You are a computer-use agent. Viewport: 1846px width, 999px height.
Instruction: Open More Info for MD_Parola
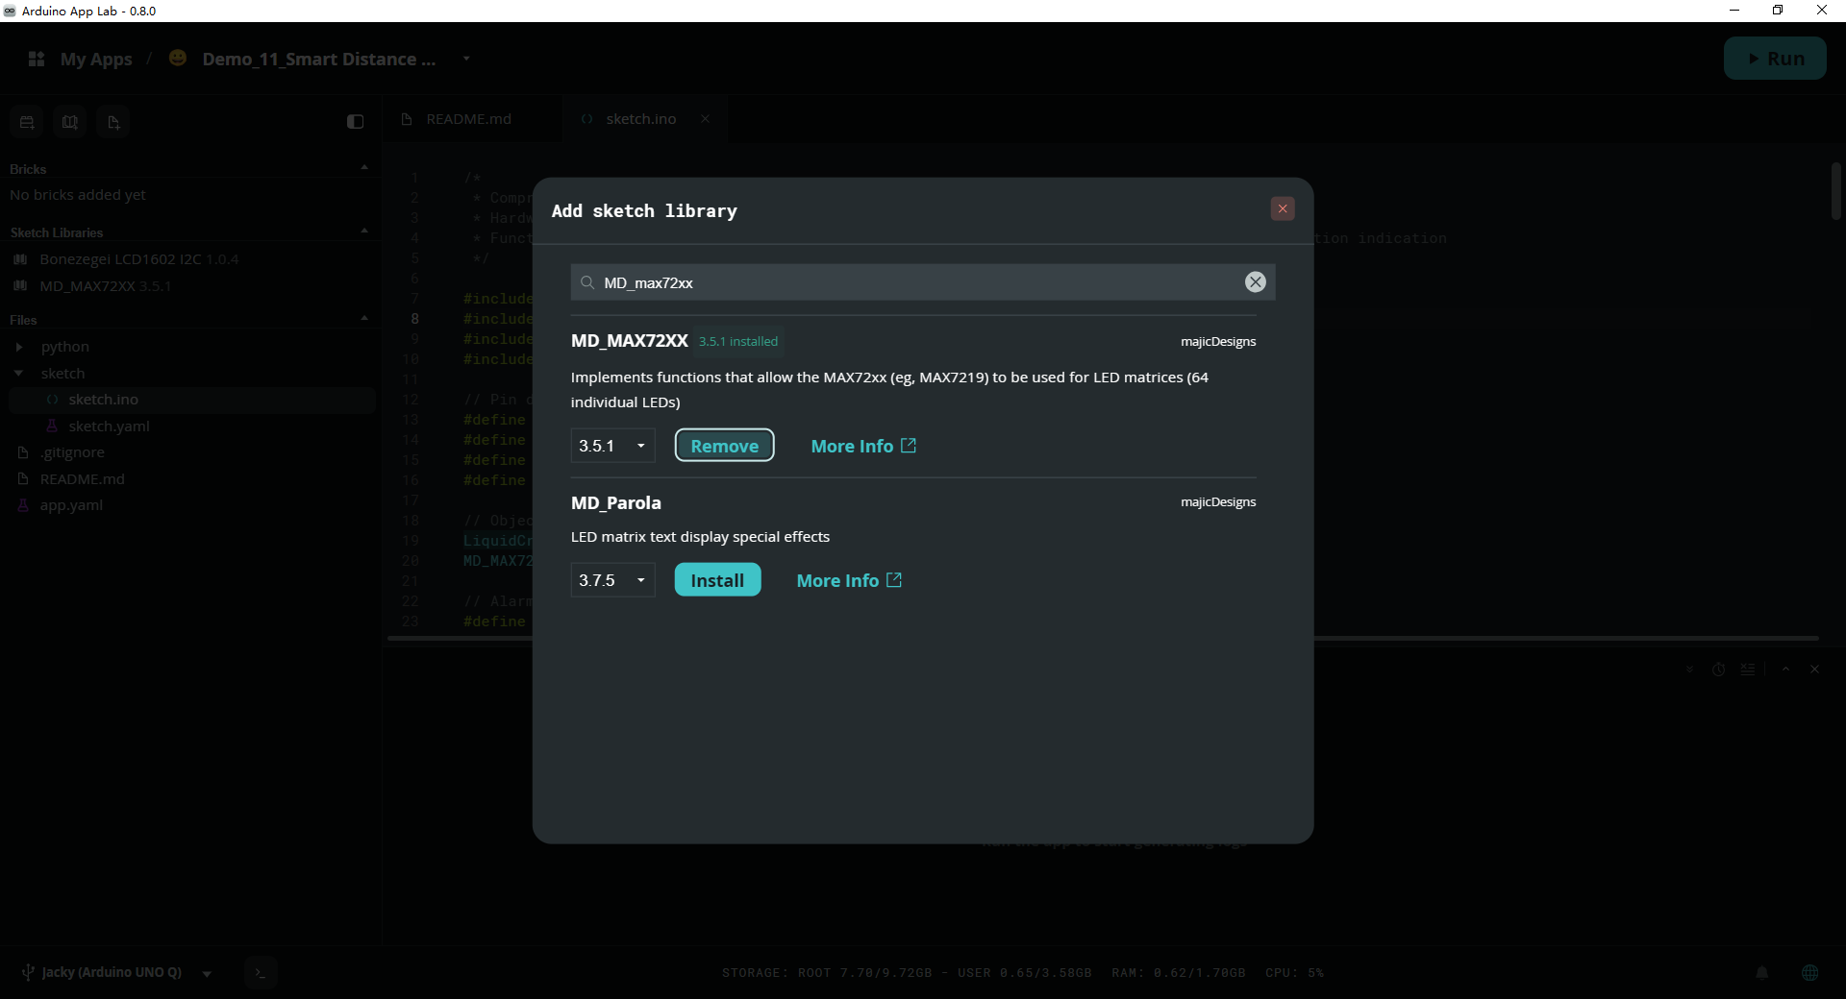pyautogui.click(x=850, y=580)
